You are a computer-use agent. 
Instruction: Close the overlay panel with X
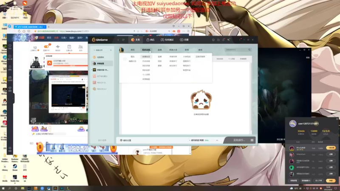337,119
